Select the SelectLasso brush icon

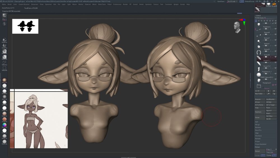[4, 63]
